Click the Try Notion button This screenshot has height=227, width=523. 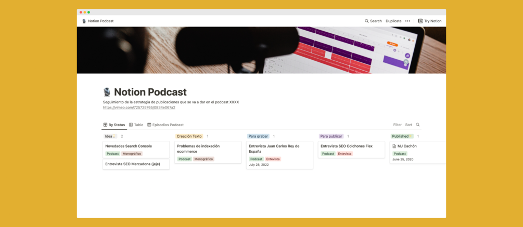(x=430, y=21)
